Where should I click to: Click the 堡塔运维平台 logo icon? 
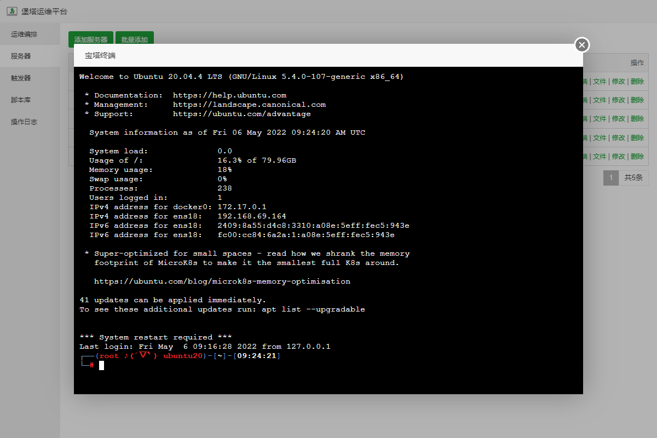pyautogui.click(x=11, y=11)
